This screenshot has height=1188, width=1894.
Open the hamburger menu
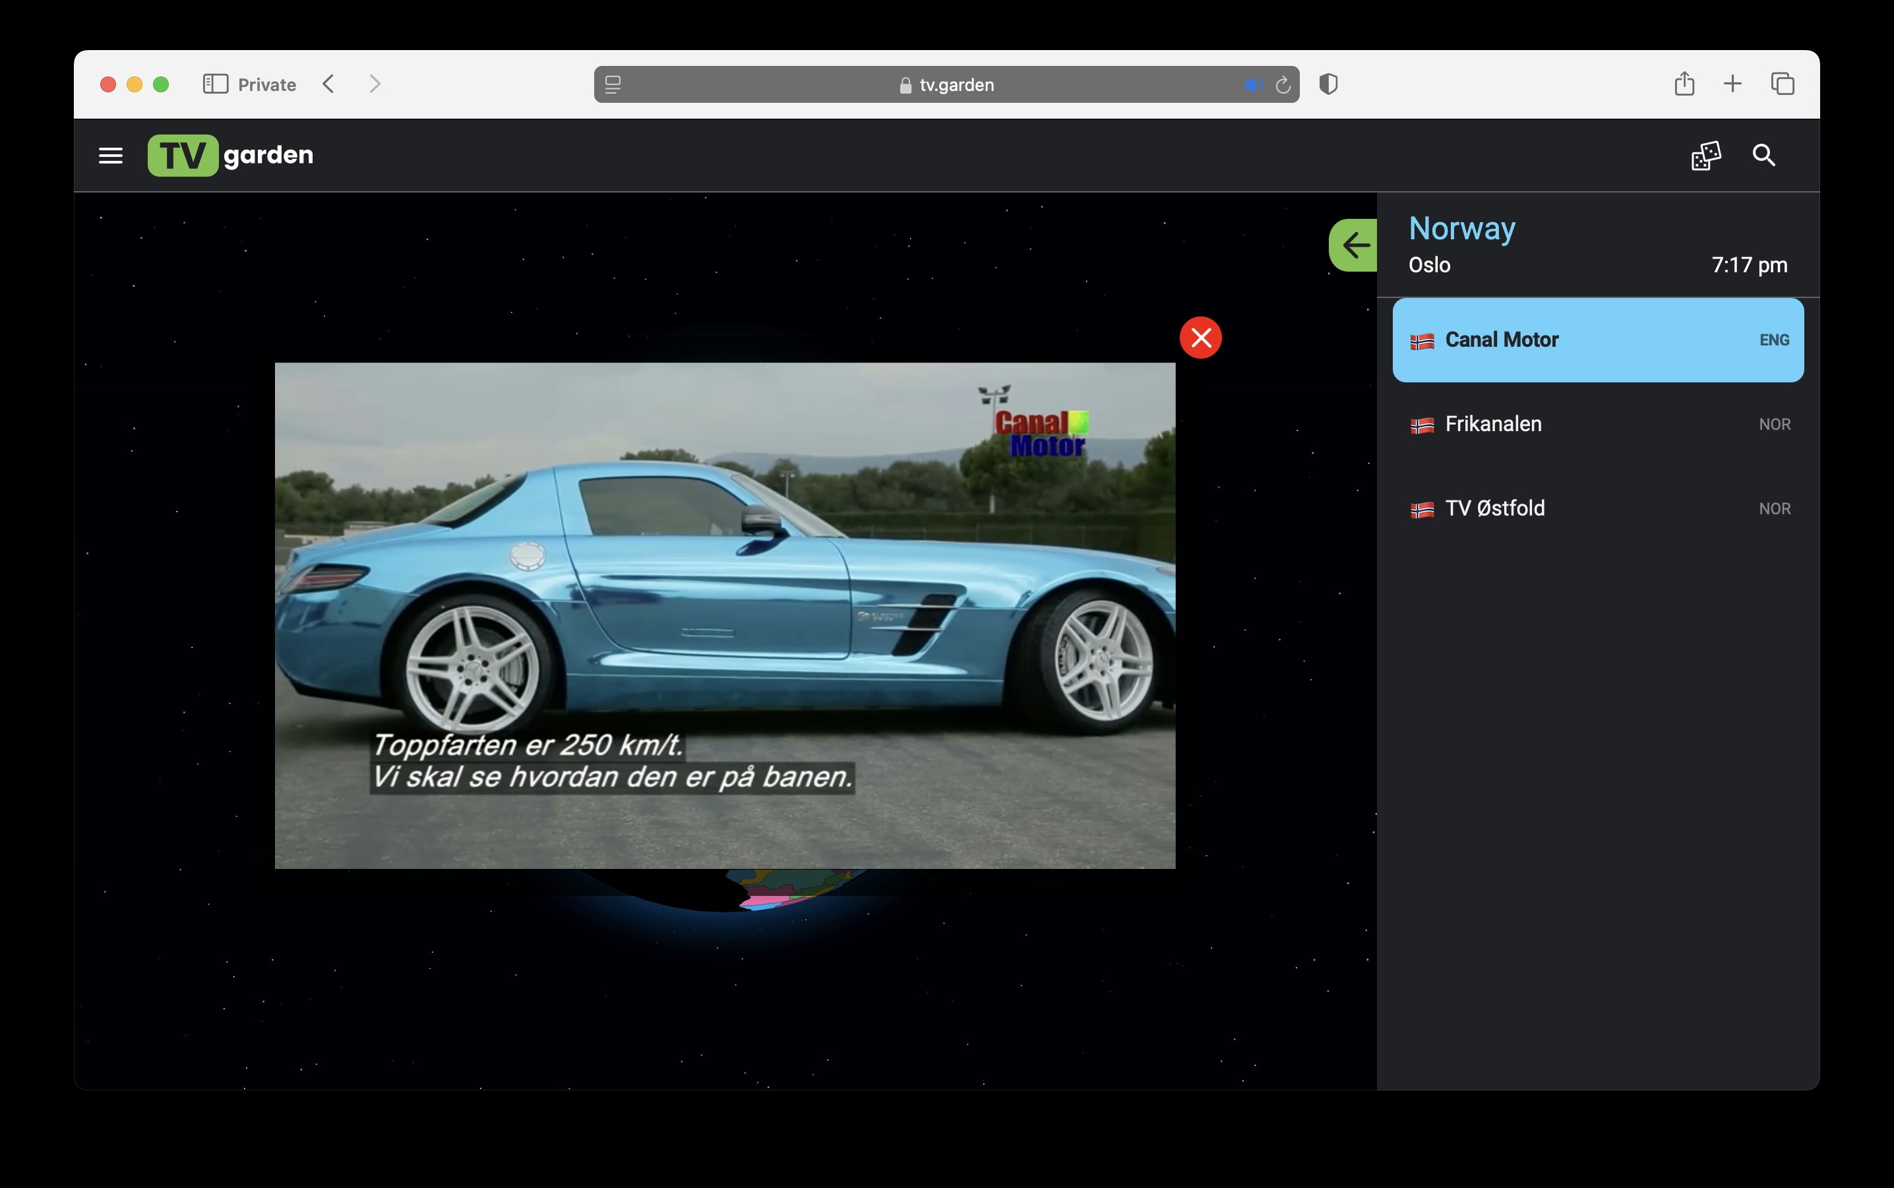pyautogui.click(x=111, y=156)
